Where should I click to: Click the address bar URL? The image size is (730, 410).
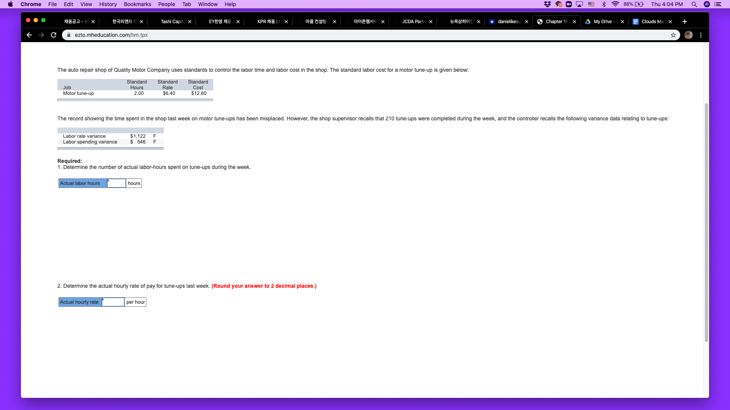click(x=111, y=35)
